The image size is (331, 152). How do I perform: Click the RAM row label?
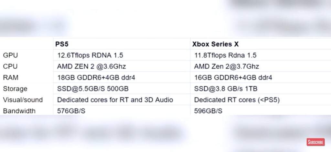click(11, 78)
